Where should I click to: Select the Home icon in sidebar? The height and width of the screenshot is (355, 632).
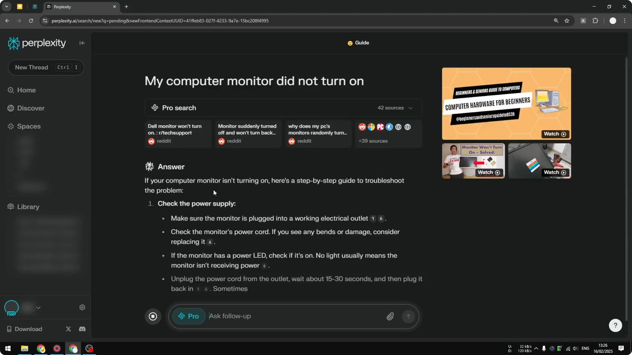click(x=11, y=90)
